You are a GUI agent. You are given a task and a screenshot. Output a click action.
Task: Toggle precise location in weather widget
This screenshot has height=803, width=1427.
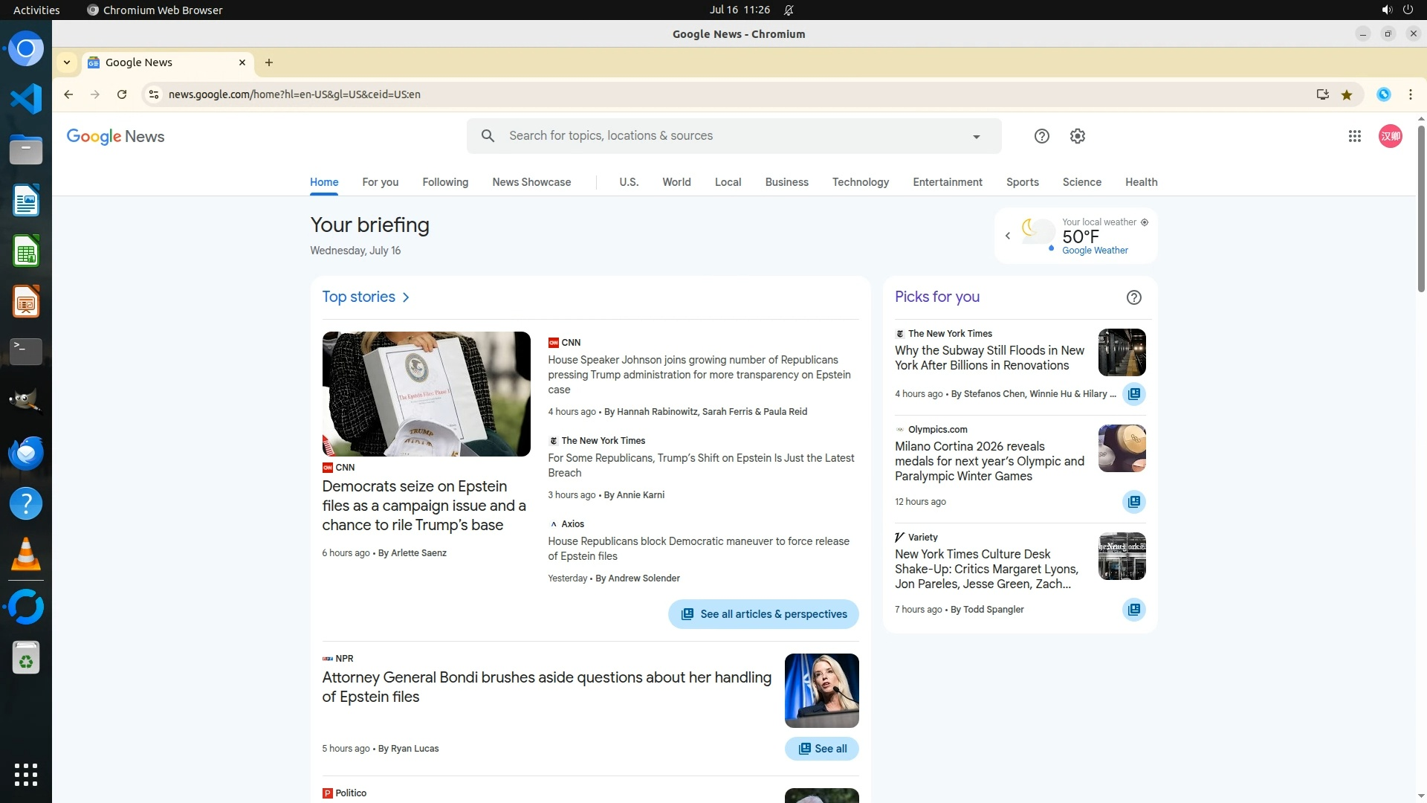pos(1145,222)
